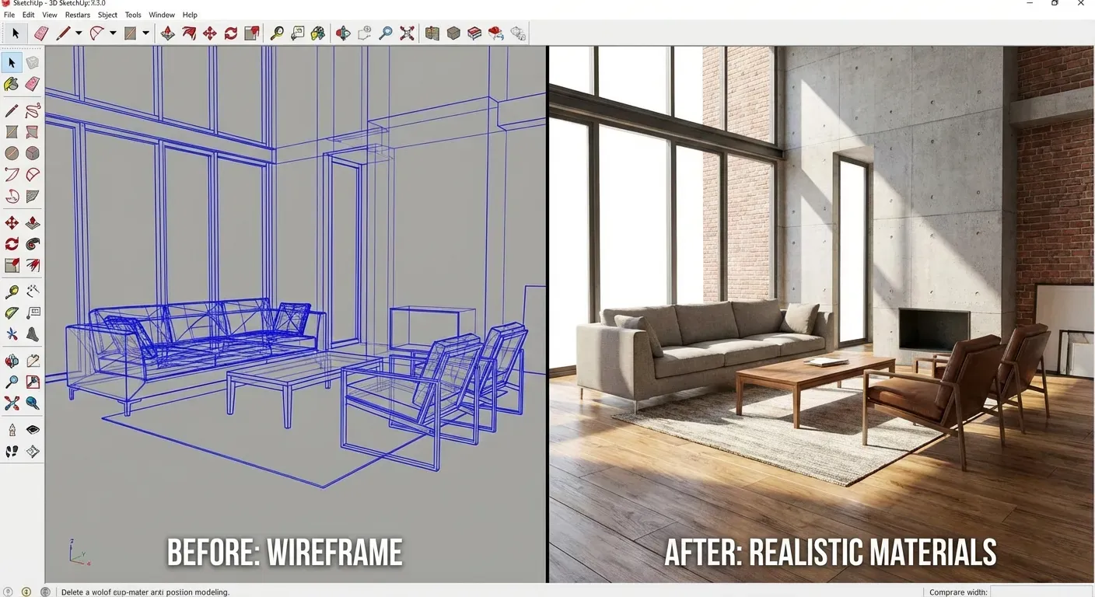Choose the Rectangle drawing tool
The width and height of the screenshot is (1095, 597).
[x=12, y=131]
